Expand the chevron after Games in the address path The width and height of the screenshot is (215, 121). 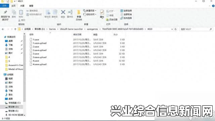point(58,29)
